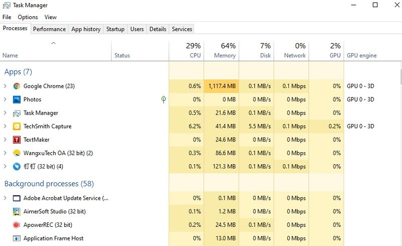402x246 pixels.
Task: Click the TechSmith Capture icon
Action: click(x=17, y=127)
